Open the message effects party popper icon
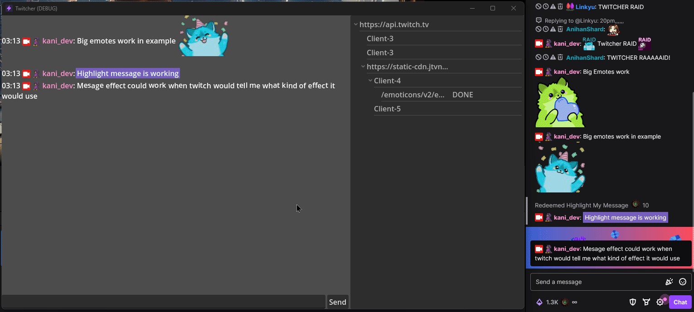Viewport: 694px width, 312px height. (x=669, y=282)
